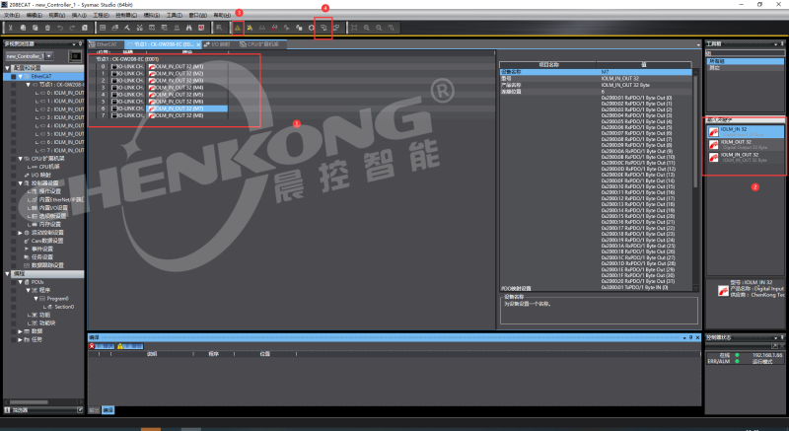Pin the Build output panel
789x431 pixels.
coord(691,337)
